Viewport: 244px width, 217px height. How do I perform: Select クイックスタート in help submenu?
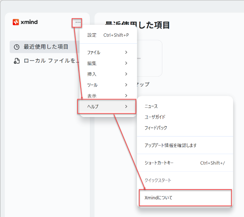tap(185, 180)
